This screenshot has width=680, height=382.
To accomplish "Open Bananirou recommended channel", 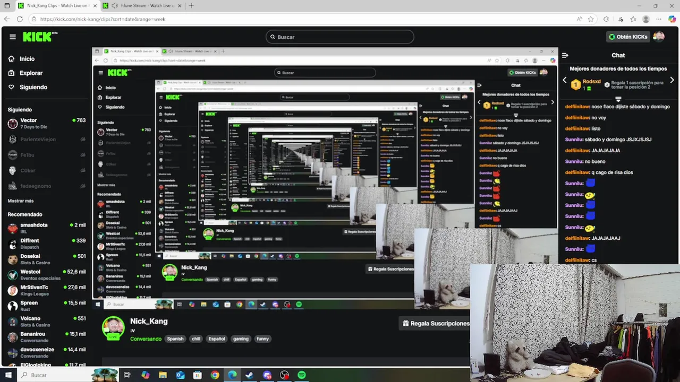I will tap(46, 337).
